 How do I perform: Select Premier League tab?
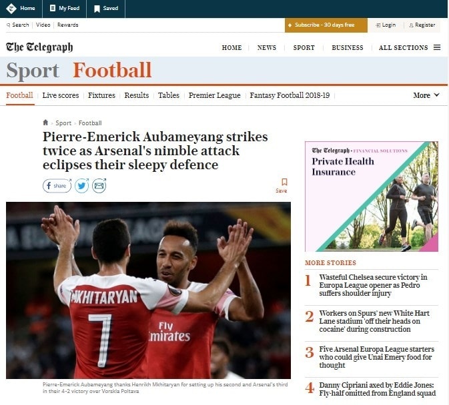[214, 95]
